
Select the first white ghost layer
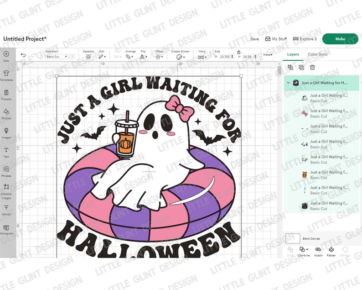click(321, 98)
